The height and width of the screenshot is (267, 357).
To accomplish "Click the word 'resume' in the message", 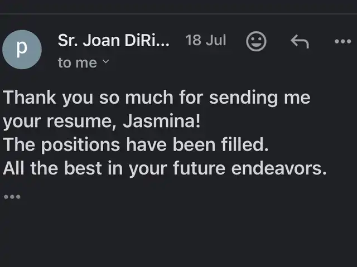I will [x=79, y=122].
